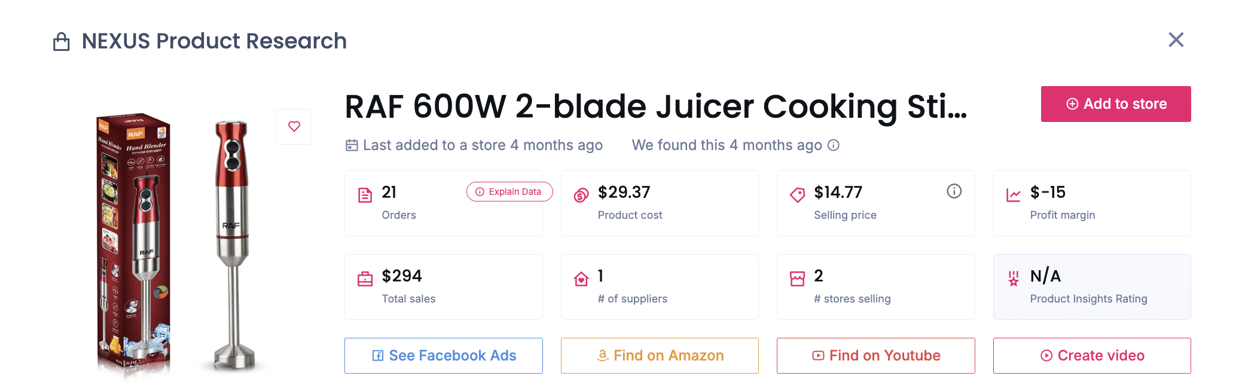
Task: Click the selling price info icon
Action: pos(954,191)
